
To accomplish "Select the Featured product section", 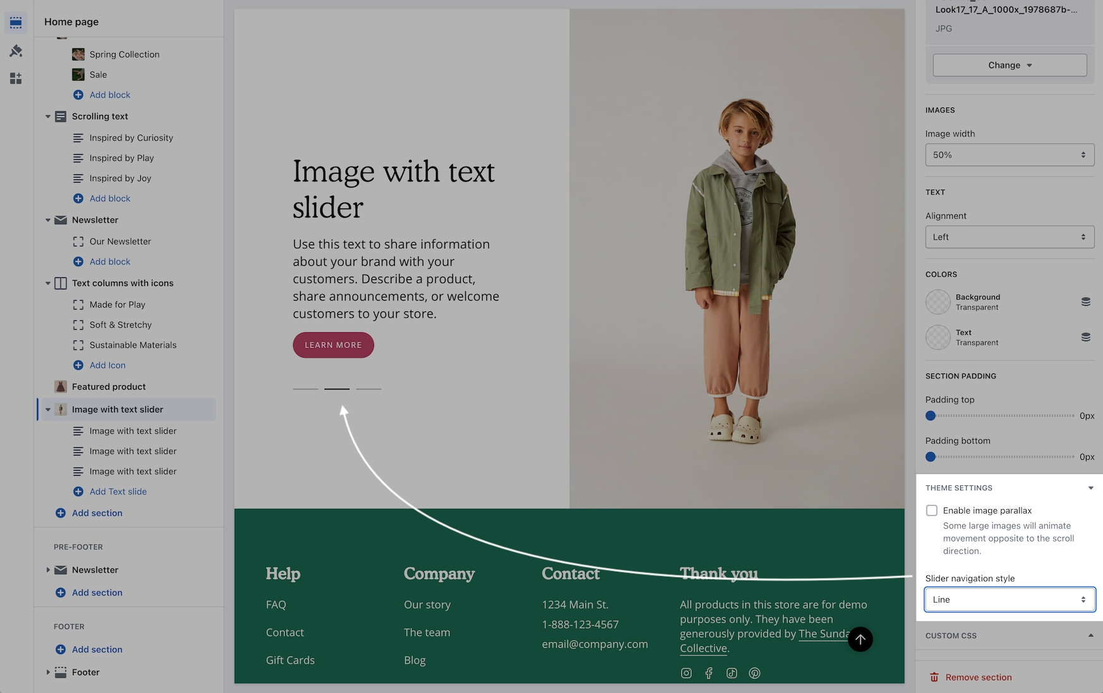I will tap(109, 387).
